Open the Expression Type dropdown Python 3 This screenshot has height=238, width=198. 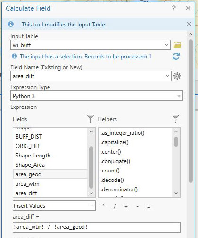(x=179, y=96)
